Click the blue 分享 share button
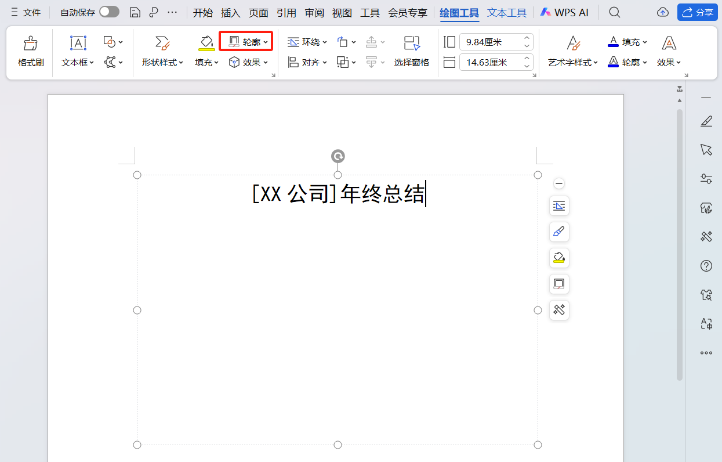Image resolution: width=722 pixels, height=462 pixels. [x=697, y=12]
